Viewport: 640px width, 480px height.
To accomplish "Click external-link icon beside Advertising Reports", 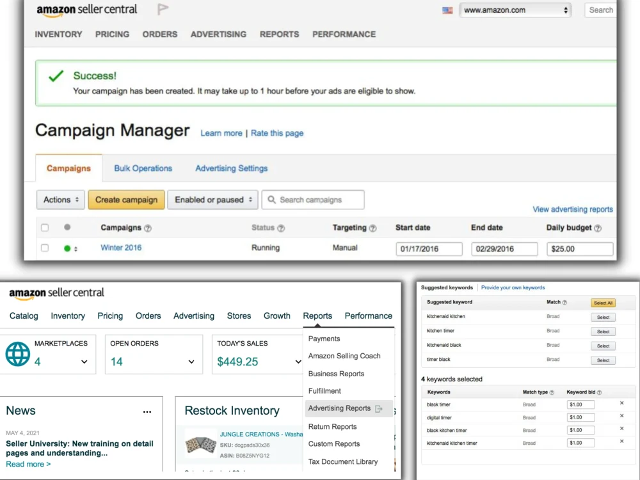I will [x=379, y=408].
